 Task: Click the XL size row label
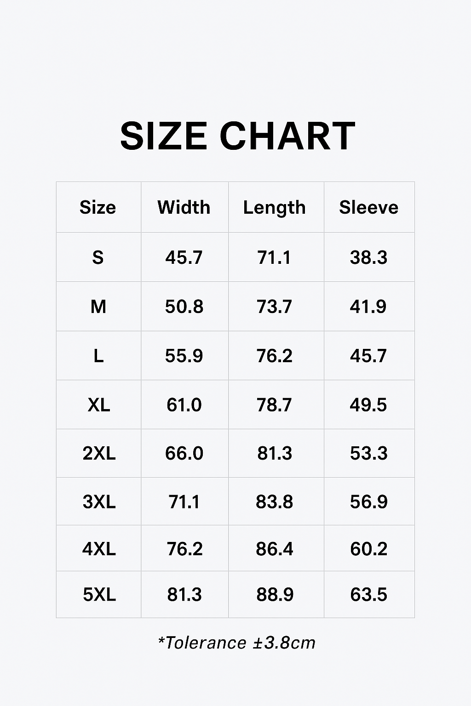(x=99, y=405)
